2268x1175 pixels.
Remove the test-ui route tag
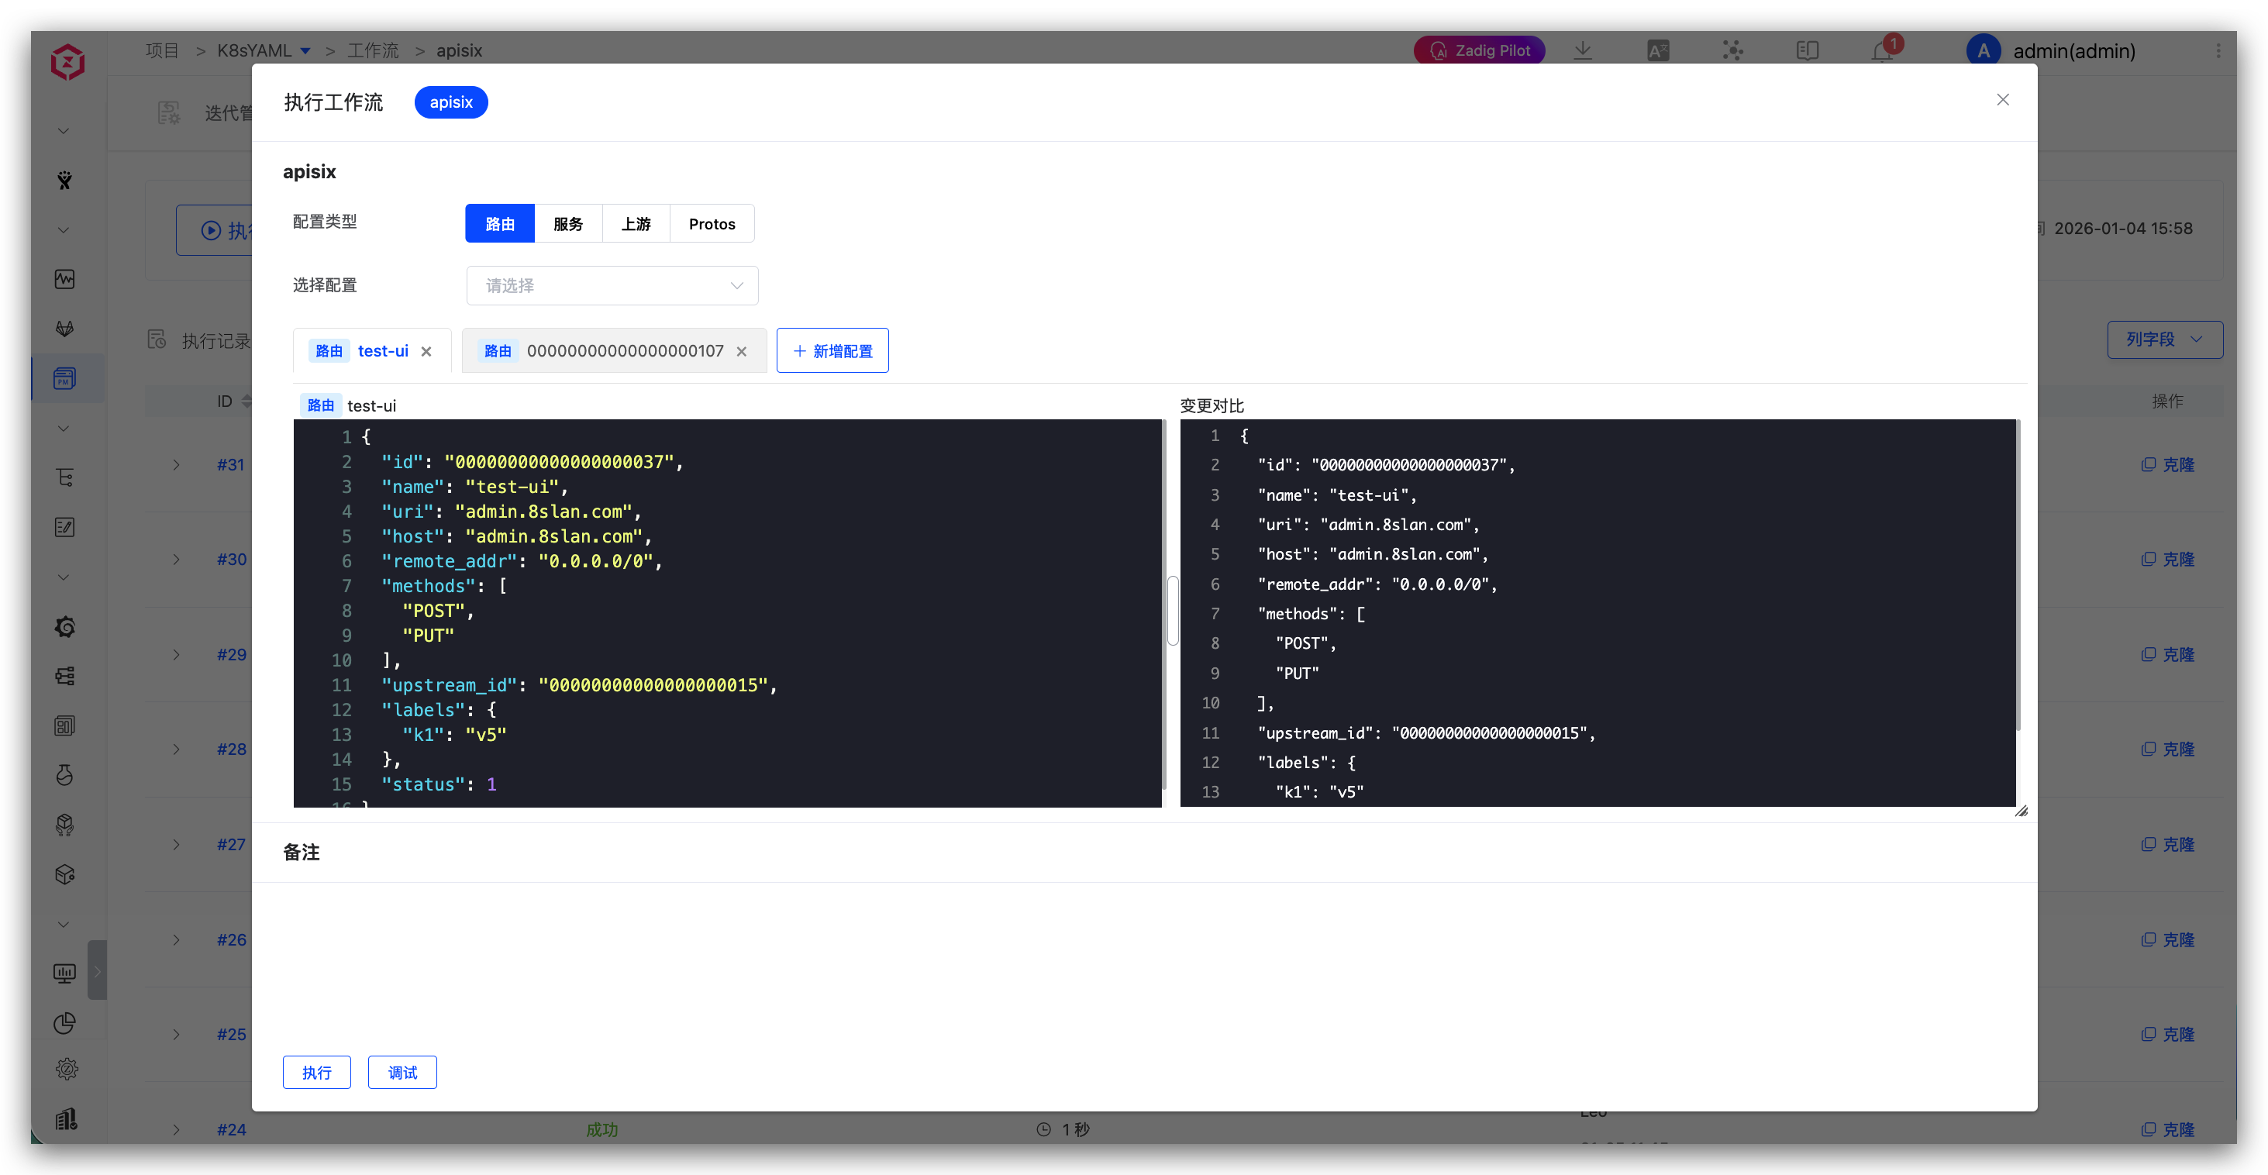pyautogui.click(x=426, y=350)
